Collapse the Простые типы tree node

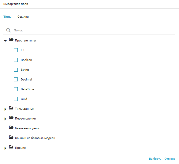(x=5, y=41)
